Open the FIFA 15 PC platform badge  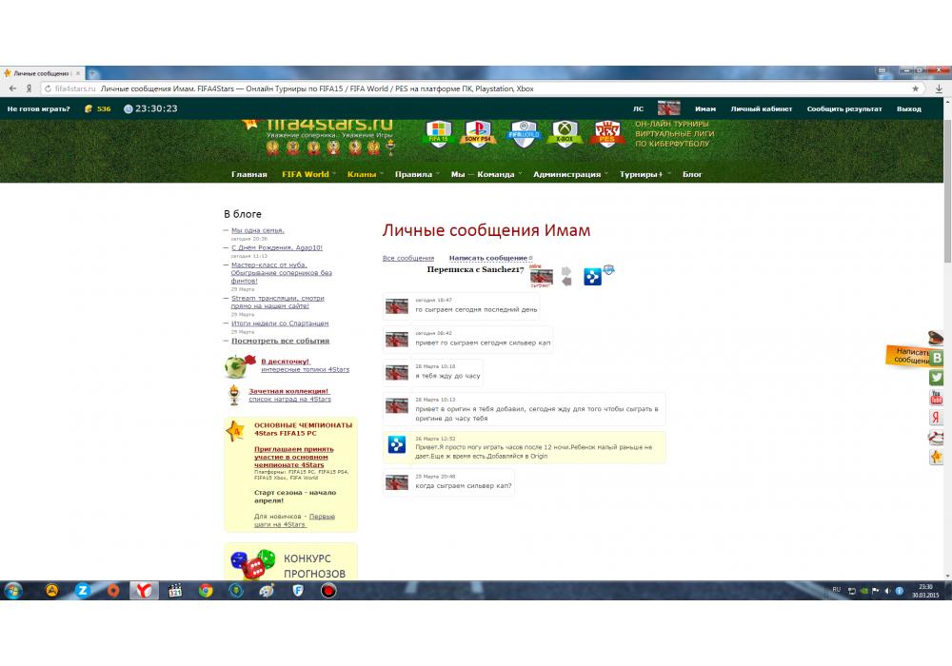pyautogui.click(x=438, y=134)
